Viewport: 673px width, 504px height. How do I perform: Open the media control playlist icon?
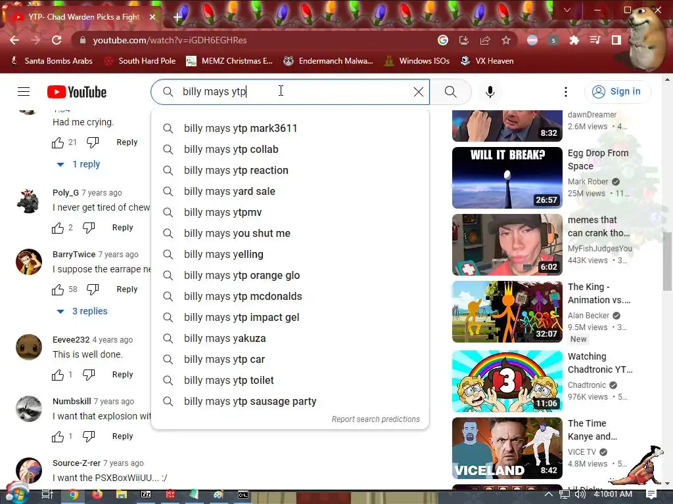pyautogui.click(x=595, y=40)
